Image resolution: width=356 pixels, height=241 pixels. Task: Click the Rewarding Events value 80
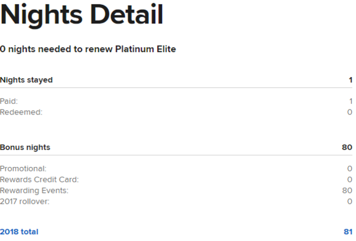[x=347, y=191]
